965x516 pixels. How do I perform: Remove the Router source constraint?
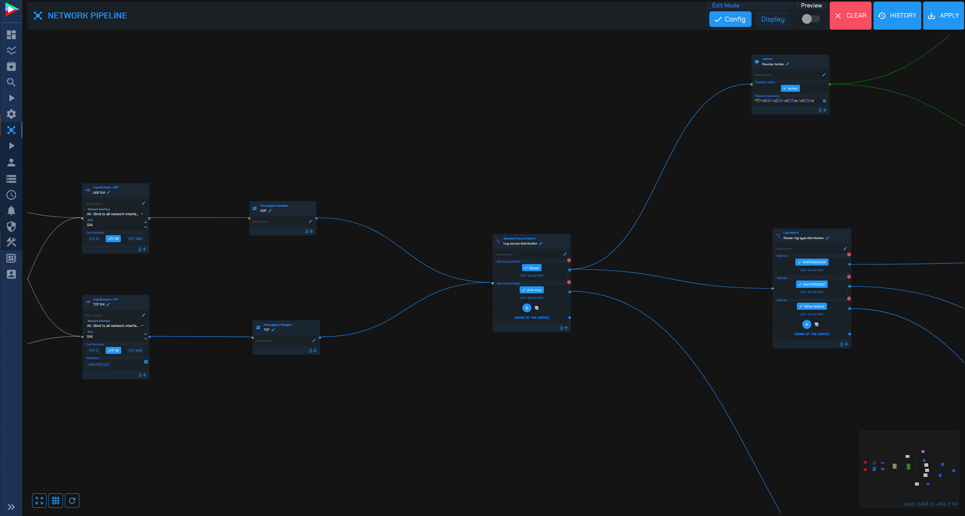tap(569, 260)
